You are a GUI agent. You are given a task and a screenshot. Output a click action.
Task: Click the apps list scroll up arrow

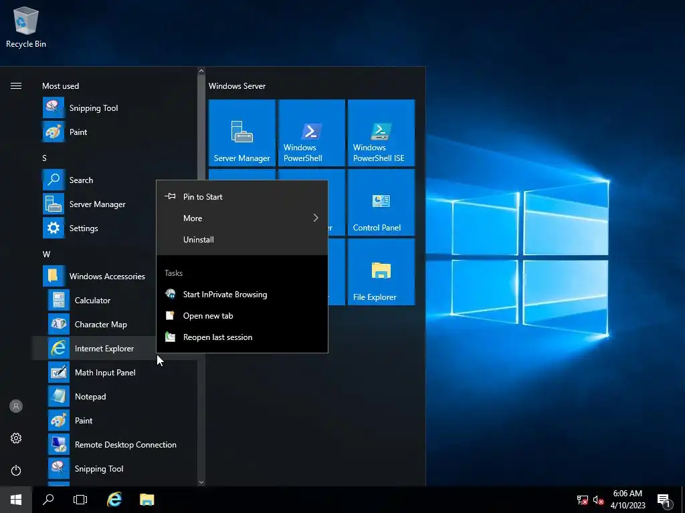point(201,71)
